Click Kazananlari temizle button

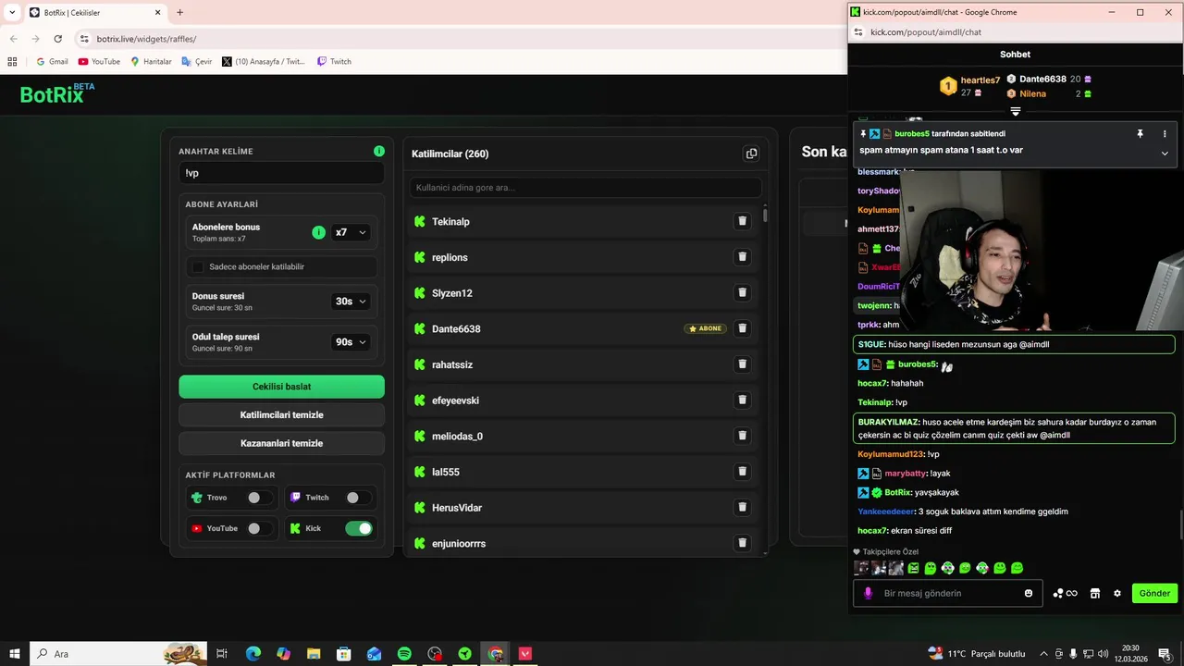(x=281, y=443)
